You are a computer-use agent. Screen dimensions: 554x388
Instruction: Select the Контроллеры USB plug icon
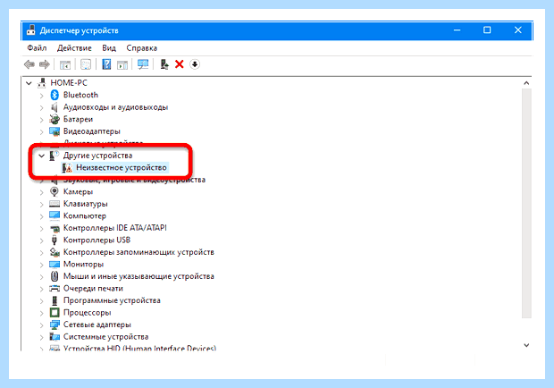click(55, 240)
